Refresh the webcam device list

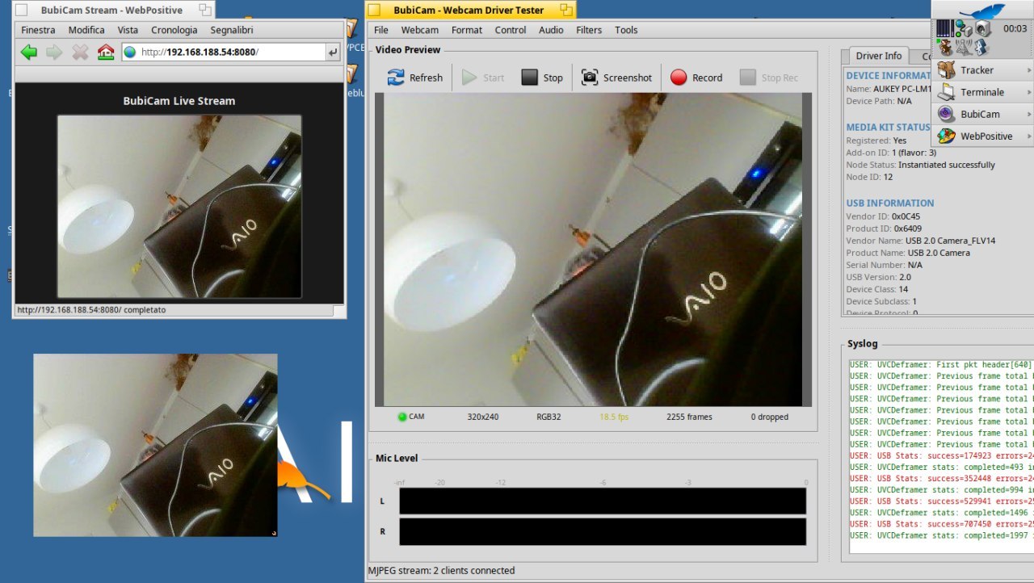coord(414,78)
